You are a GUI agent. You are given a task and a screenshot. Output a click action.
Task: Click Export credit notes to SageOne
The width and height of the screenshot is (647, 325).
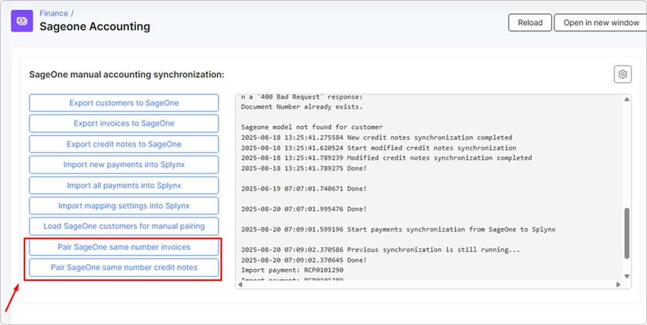[124, 144]
